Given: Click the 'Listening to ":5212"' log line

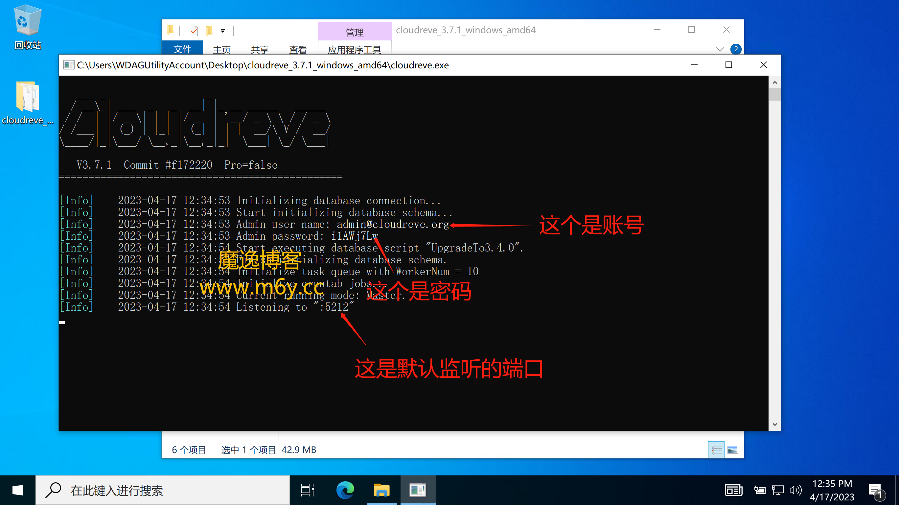Looking at the screenshot, I should (207, 307).
